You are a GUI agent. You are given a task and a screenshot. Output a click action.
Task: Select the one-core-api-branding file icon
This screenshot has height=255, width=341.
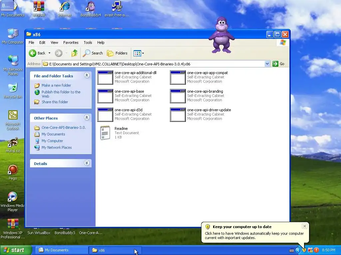pyautogui.click(x=178, y=96)
